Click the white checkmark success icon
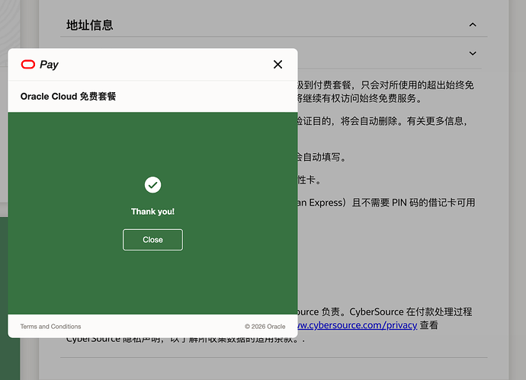Screen dimensions: 526x380 point(152,185)
